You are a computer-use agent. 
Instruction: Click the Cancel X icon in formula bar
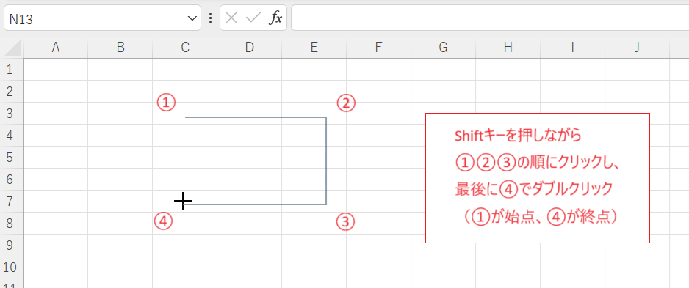pyautogui.click(x=231, y=18)
